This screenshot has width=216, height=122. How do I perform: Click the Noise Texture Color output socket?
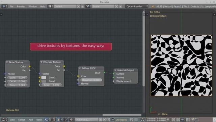(x=30, y=66)
